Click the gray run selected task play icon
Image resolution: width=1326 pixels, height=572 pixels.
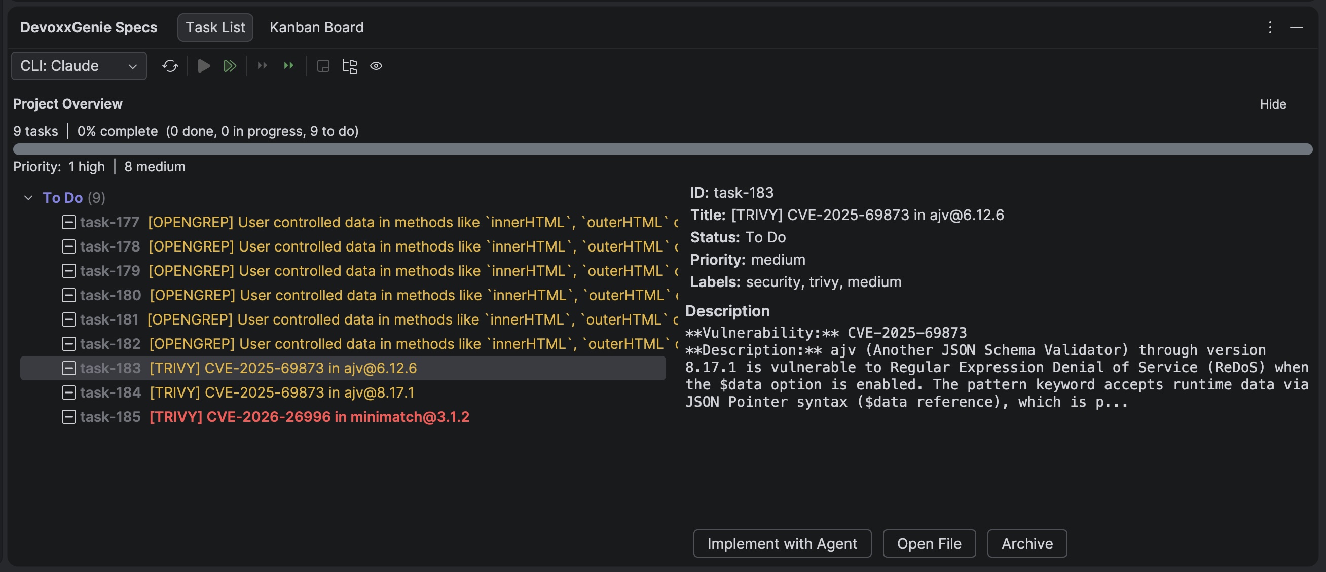pos(204,66)
